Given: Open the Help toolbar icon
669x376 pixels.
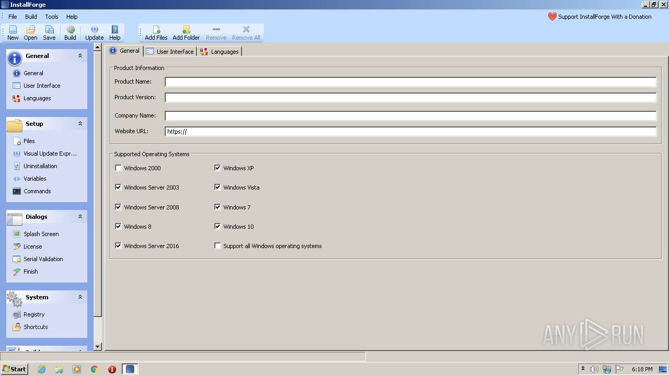Looking at the screenshot, I should pos(115,33).
